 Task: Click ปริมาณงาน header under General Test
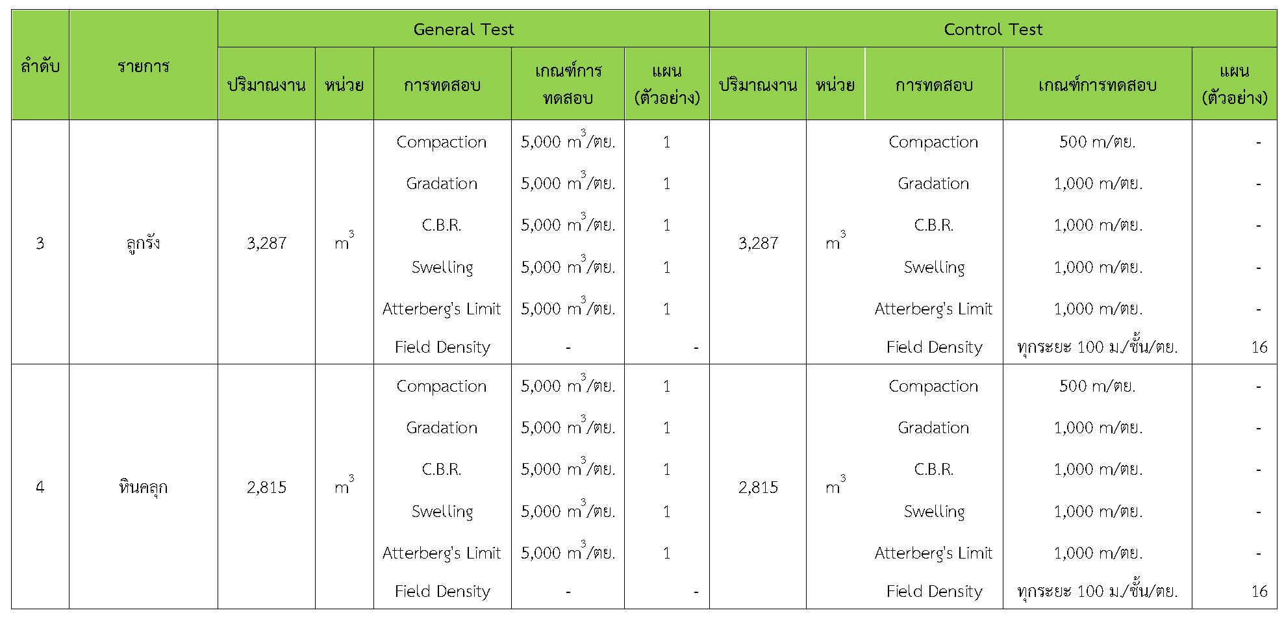click(x=266, y=85)
